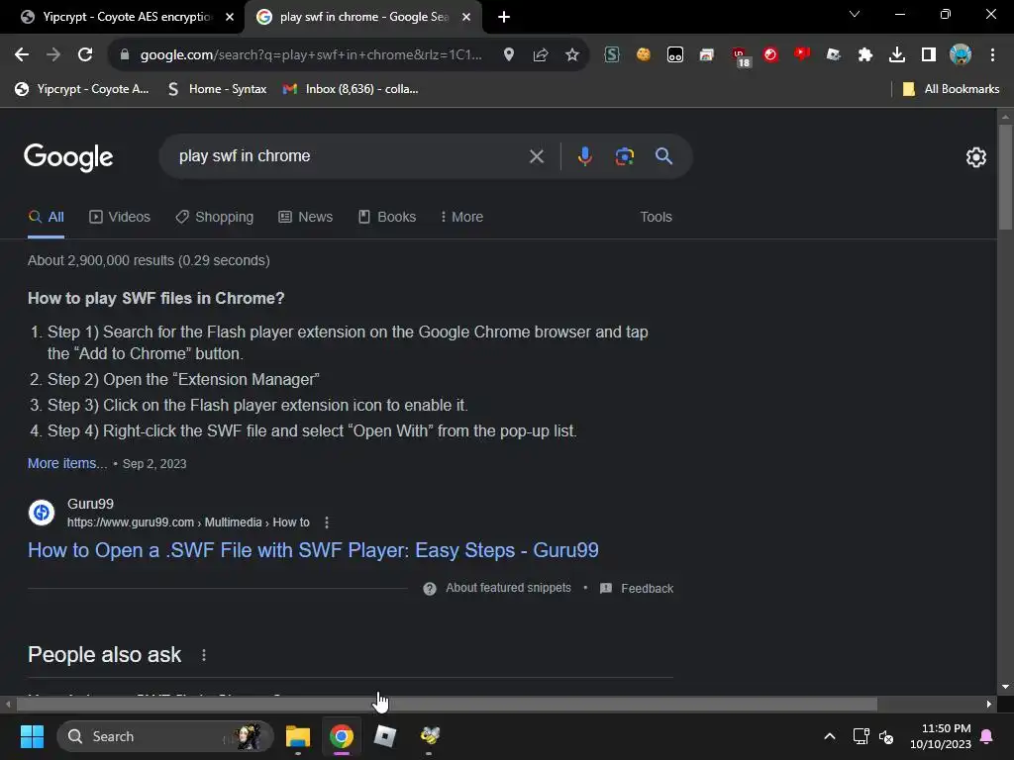Open the three-dot menu beside Guru99 result
1014x760 pixels.
click(x=327, y=522)
